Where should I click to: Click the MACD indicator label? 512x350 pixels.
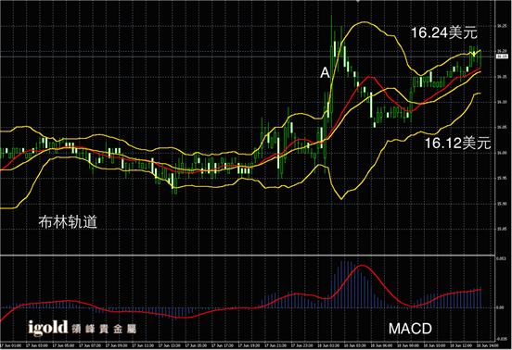410,329
